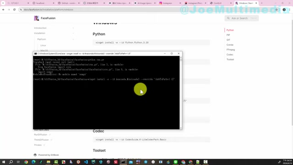Click the winget CodecGuide code block

click(152, 139)
